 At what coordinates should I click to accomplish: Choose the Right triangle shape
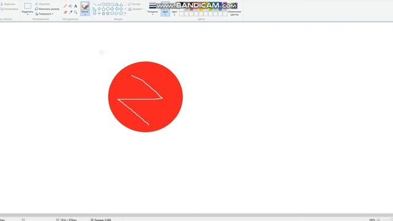(x=95, y=9)
